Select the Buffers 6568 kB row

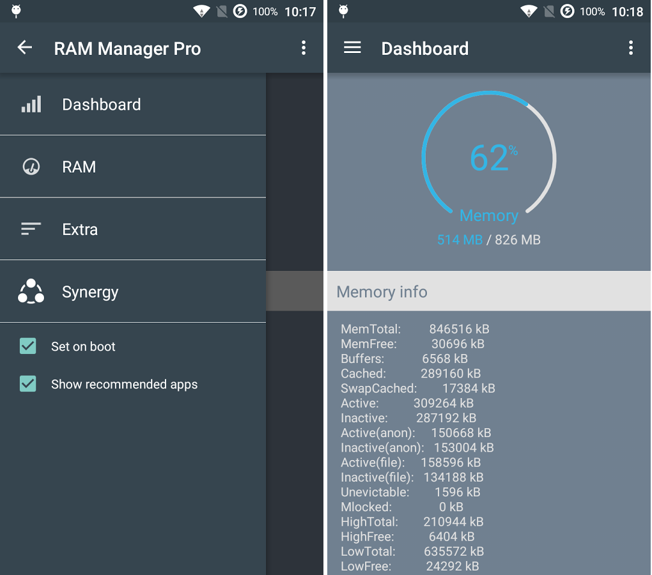[x=404, y=358]
